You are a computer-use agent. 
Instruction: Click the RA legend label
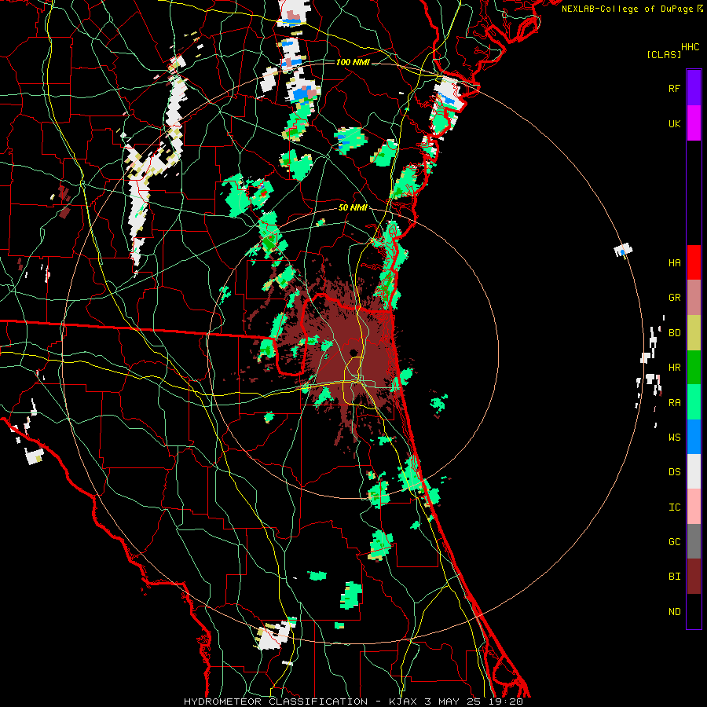click(674, 403)
